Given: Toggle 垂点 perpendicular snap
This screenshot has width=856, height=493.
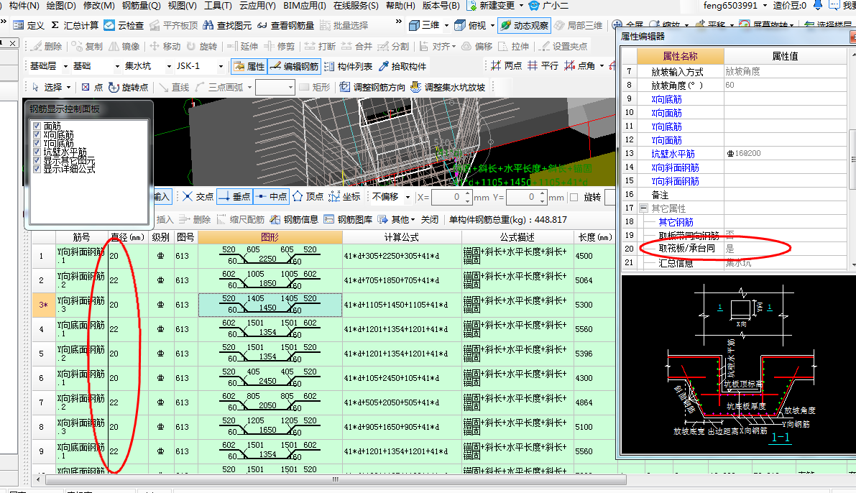Looking at the screenshot, I should 234,196.
